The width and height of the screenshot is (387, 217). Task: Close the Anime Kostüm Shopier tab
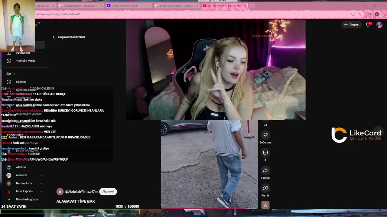[x=149, y=6]
